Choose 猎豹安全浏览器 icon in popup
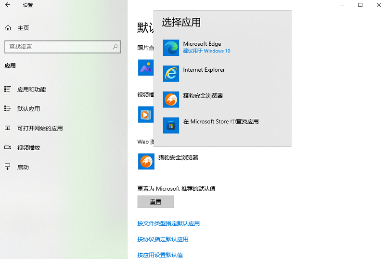This screenshot has width=385, height=259. [x=171, y=100]
